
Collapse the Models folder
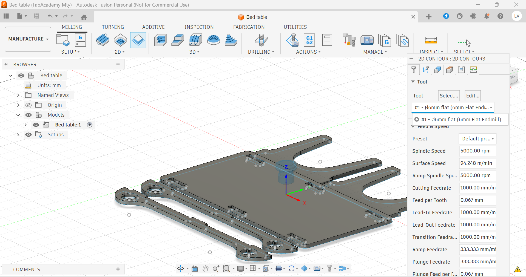(x=18, y=115)
